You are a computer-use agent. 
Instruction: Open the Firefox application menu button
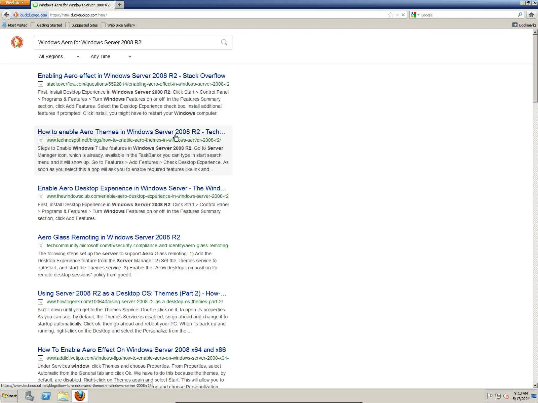point(15,3)
